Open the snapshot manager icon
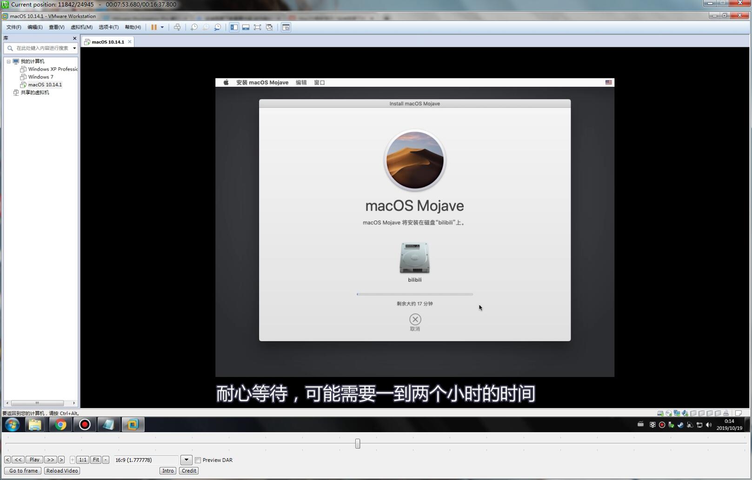Viewport: 752px width, 480px height. click(x=218, y=27)
